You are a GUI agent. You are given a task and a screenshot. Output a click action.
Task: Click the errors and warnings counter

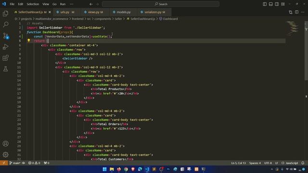(34, 163)
